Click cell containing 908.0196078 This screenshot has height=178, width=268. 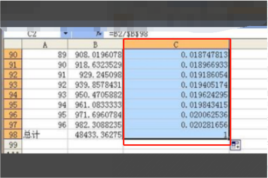click(x=95, y=54)
